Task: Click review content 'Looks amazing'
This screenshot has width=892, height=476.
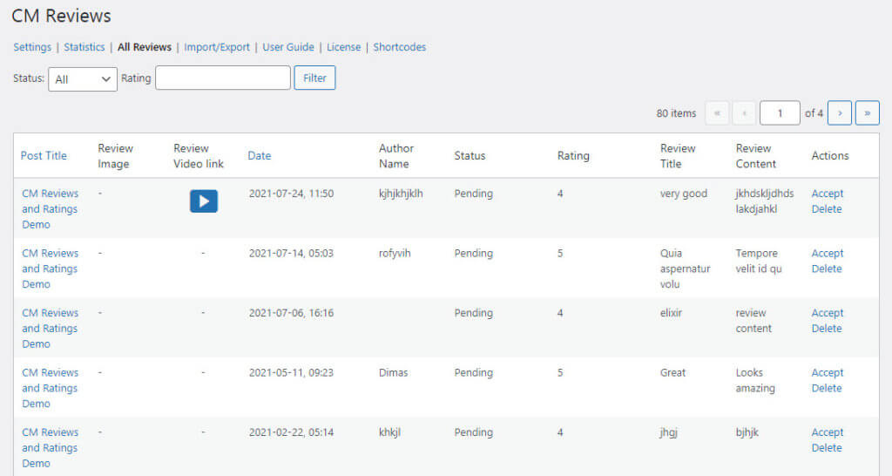Action: point(755,380)
